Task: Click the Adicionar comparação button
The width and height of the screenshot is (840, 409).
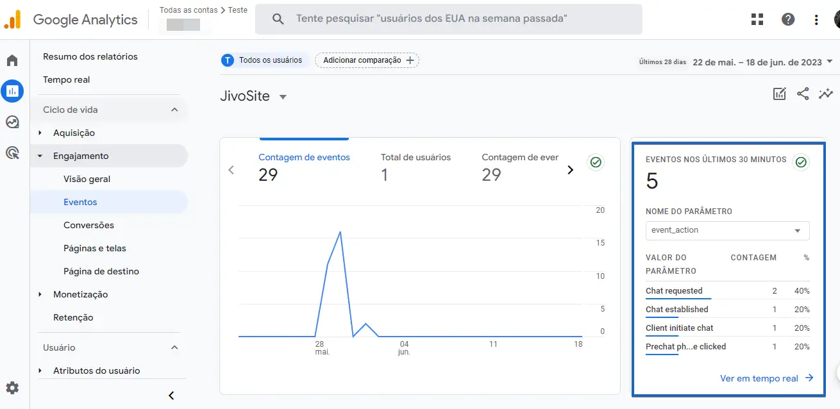Action: pyautogui.click(x=367, y=60)
